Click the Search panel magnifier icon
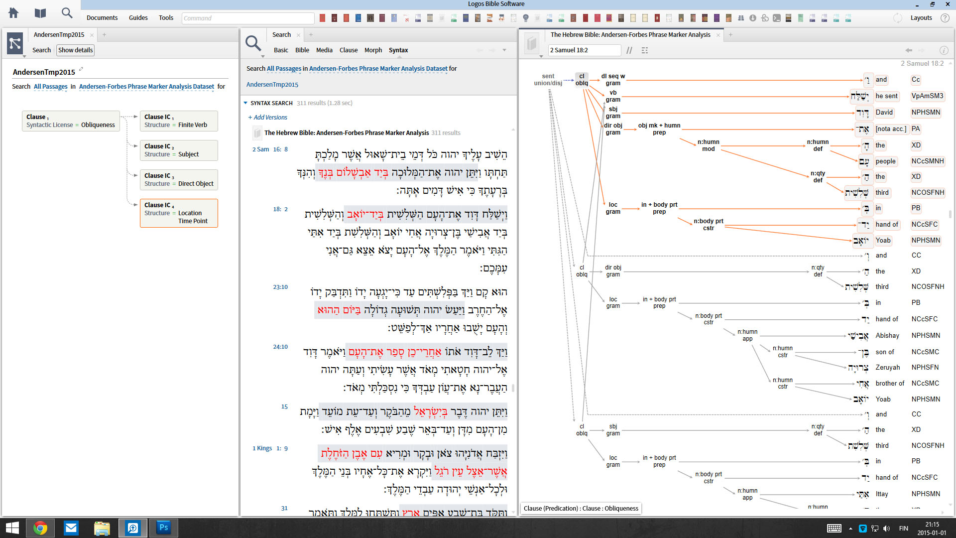 (253, 43)
